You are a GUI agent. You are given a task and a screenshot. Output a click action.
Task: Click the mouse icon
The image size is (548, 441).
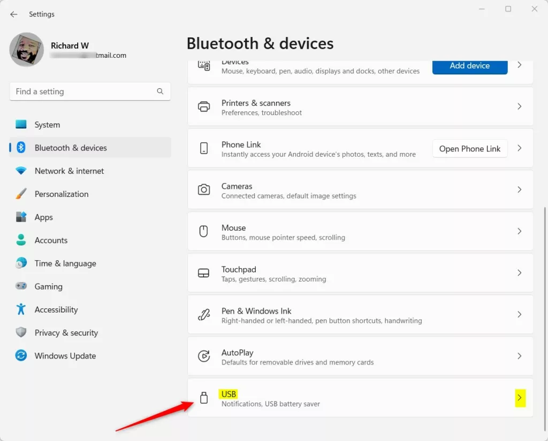pyautogui.click(x=203, y=231)
